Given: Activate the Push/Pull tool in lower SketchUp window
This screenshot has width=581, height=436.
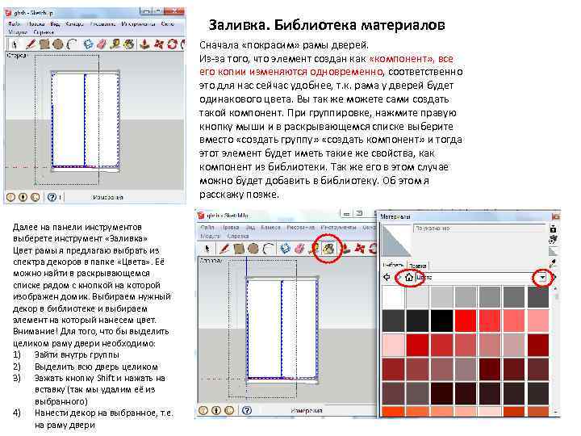Looking at the screenshot, I should [x=345, y=248].
